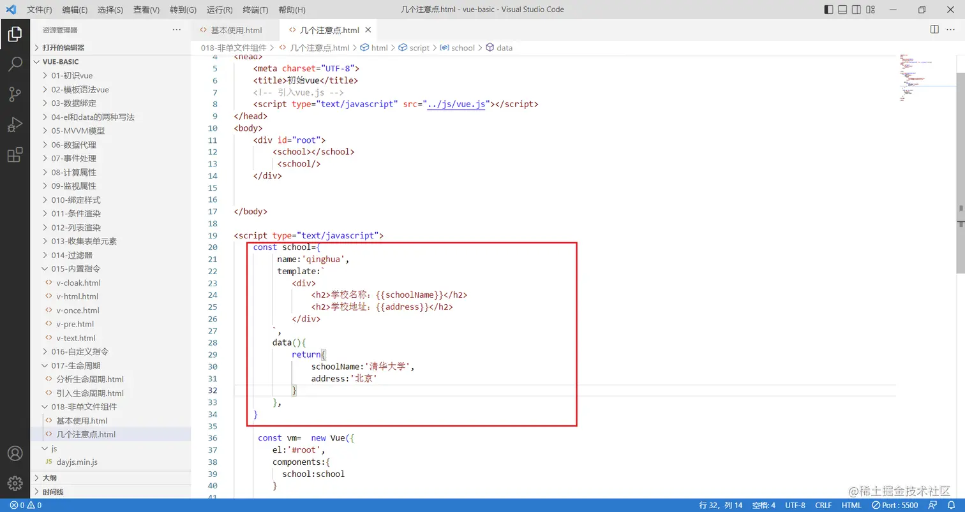Open 分析生命周期.html file
The width and height of the screenshot is (965, 512).
110,379
